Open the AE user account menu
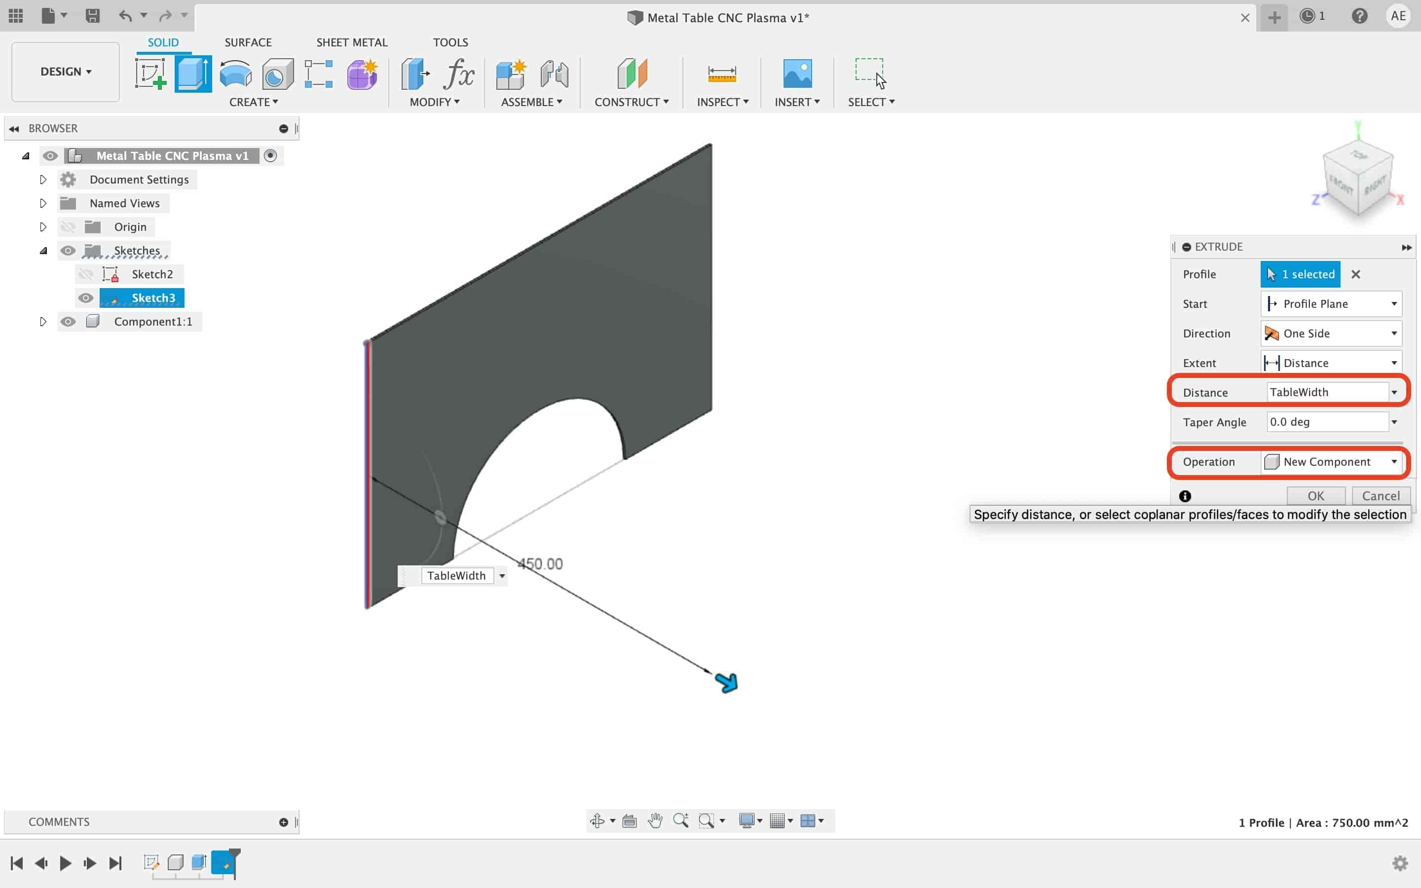This screenshot has width=1421, height=888. [1398, 16]
